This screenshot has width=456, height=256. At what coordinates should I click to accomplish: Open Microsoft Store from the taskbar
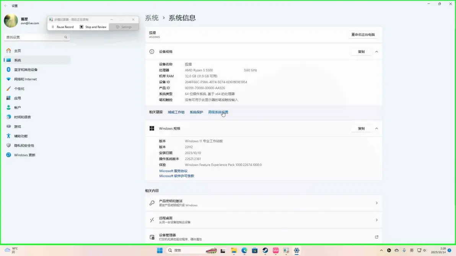point(255,251)
